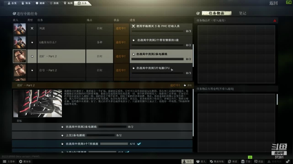Click the hand icon for 找到2个U盘 objective
Viewport: 293px width, 164px height.
tap(133, 40)
